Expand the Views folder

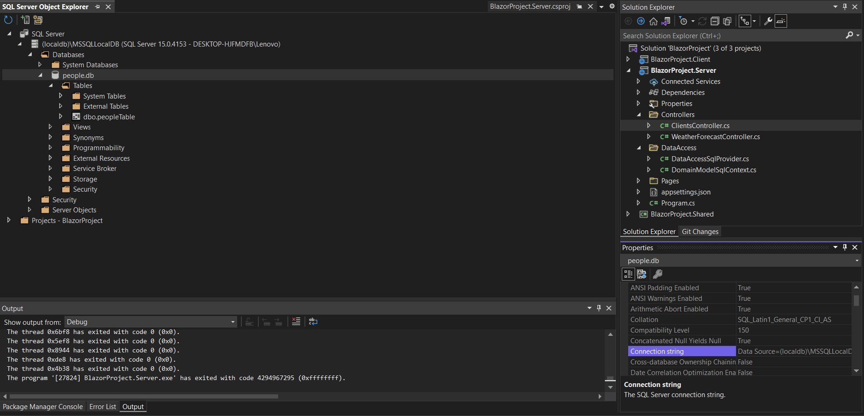point(51,127)
